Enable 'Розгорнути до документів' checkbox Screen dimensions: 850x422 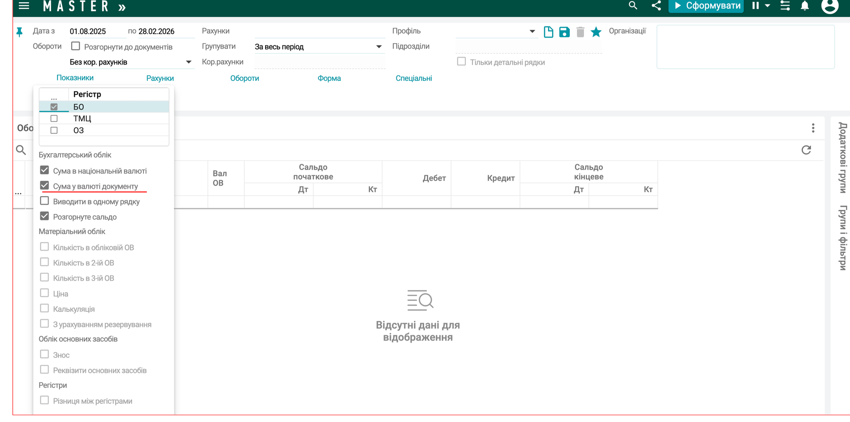[76, 46]
